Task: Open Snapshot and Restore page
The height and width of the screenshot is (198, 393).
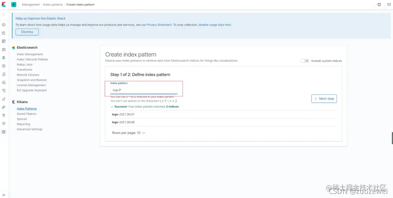Action: tap(32, 80)
